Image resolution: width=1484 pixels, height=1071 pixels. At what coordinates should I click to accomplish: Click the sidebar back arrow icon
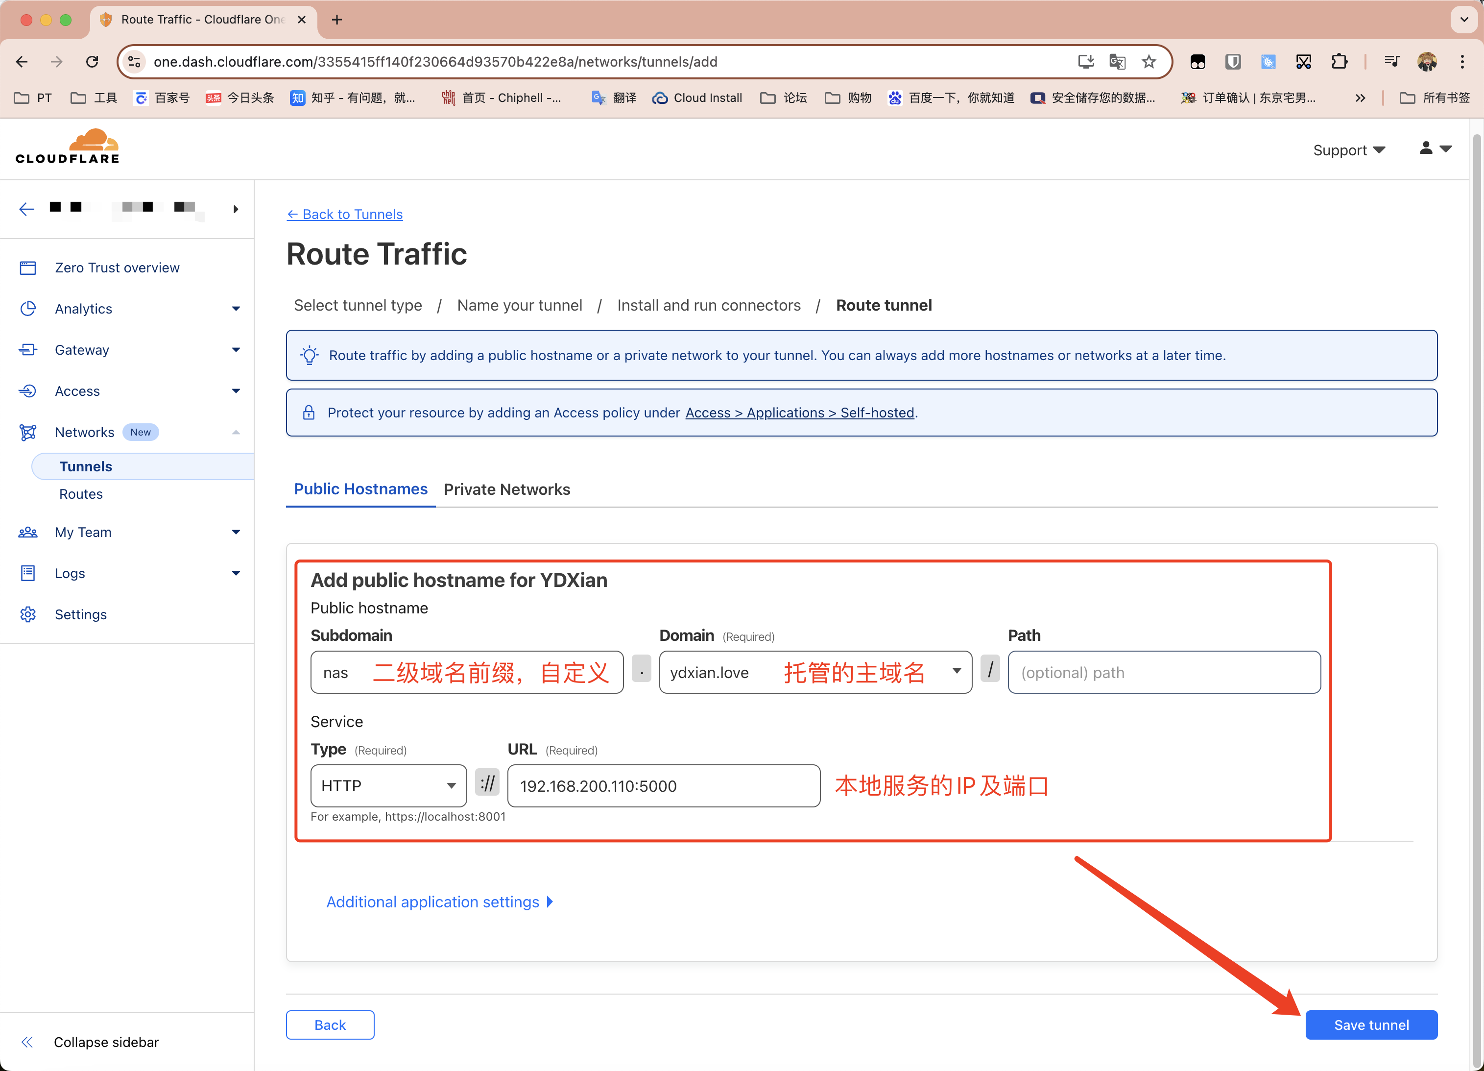27,209
